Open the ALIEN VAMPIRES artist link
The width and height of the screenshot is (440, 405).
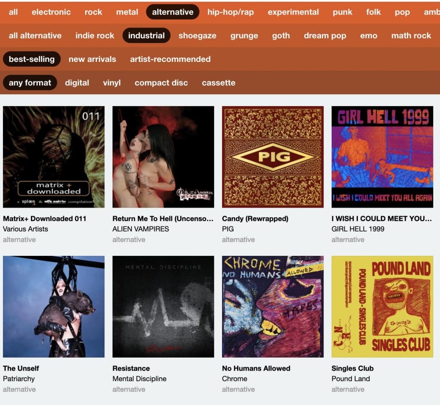(x=141, y=229)
